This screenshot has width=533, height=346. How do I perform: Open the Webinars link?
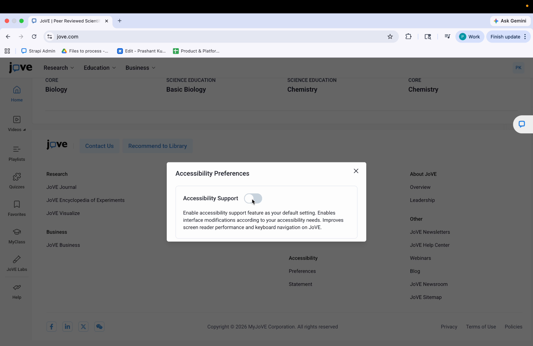(420, 258)
